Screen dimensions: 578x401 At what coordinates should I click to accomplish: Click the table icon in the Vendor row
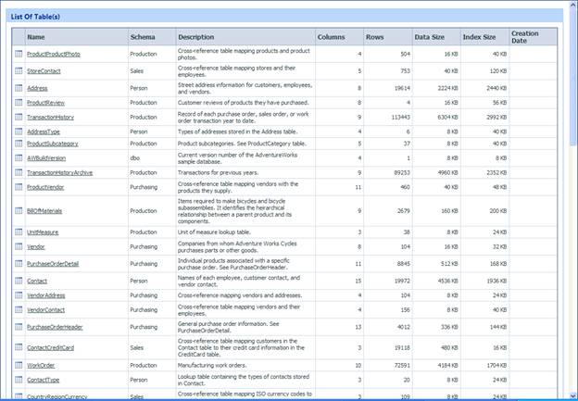19,246
